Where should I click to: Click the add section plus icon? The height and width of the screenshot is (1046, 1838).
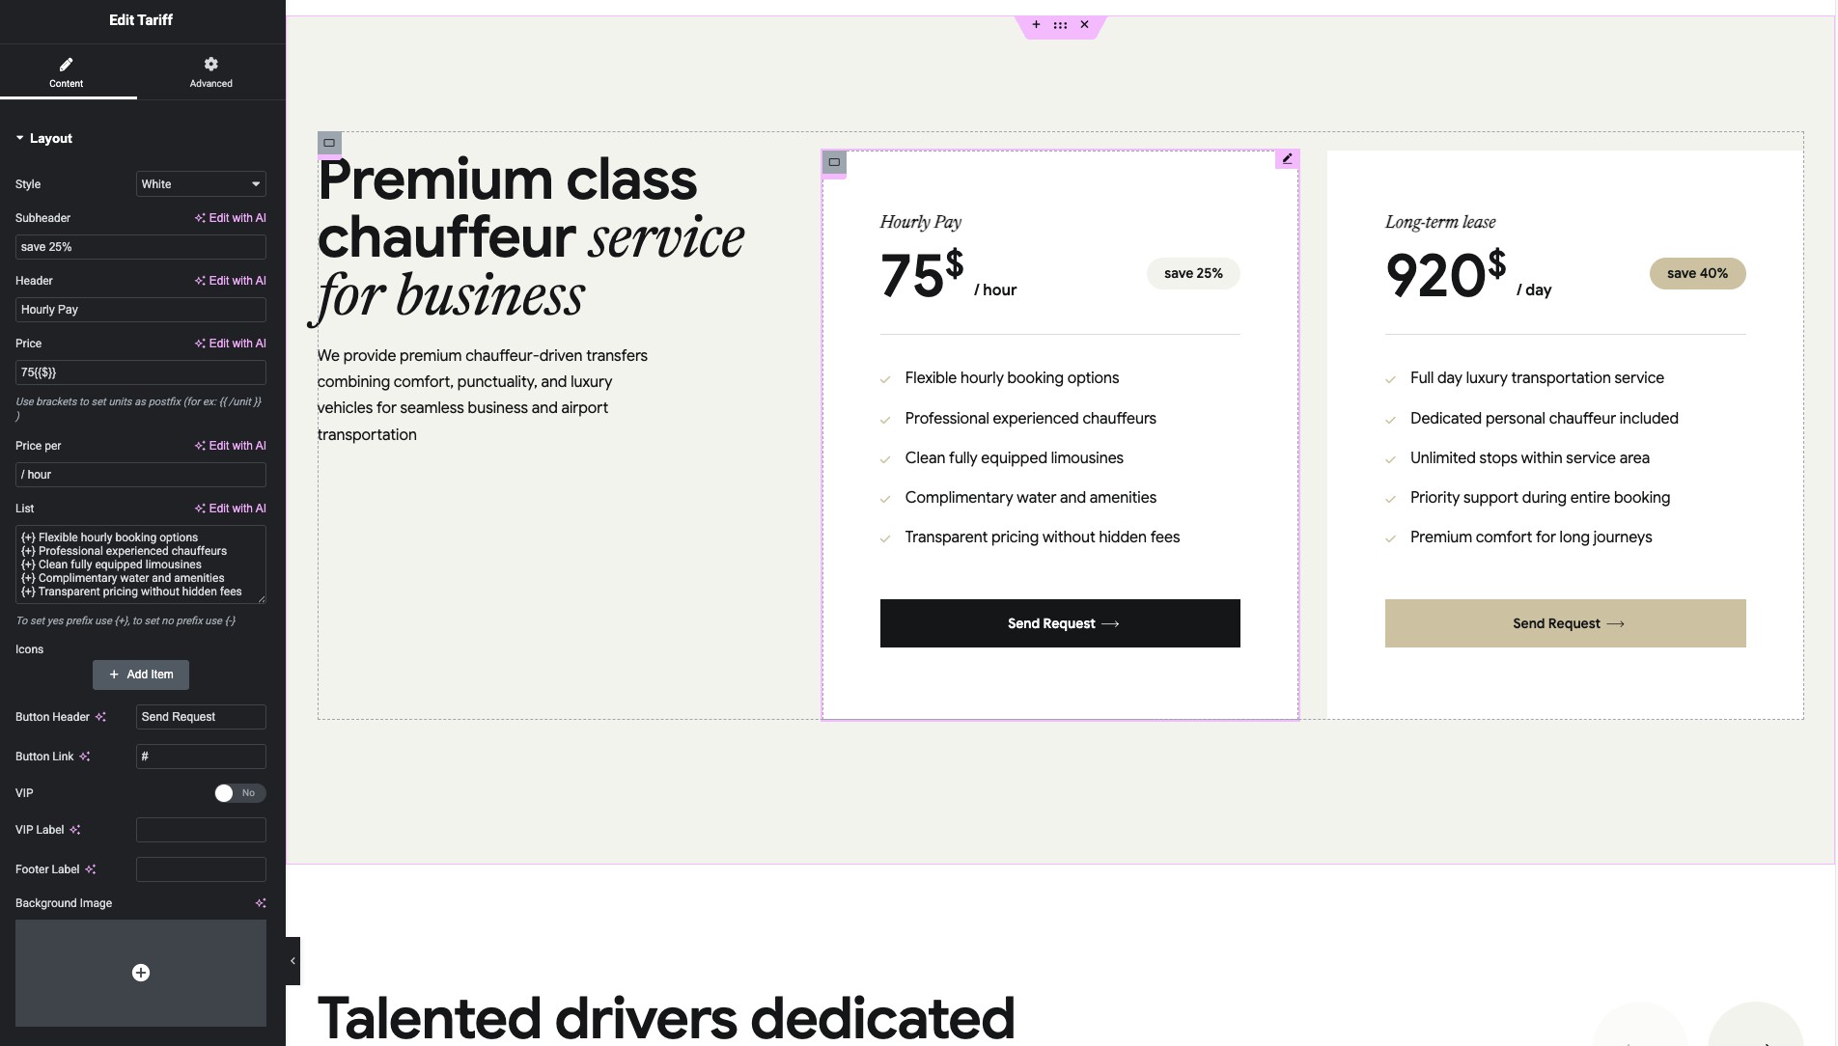(x=1036, y=25)
